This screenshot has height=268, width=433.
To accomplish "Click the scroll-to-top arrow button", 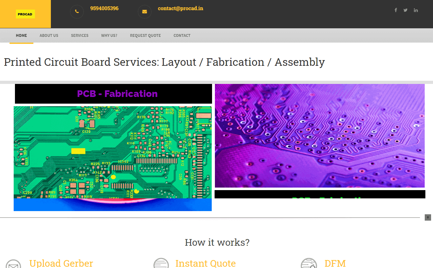I will click(428, 217).
